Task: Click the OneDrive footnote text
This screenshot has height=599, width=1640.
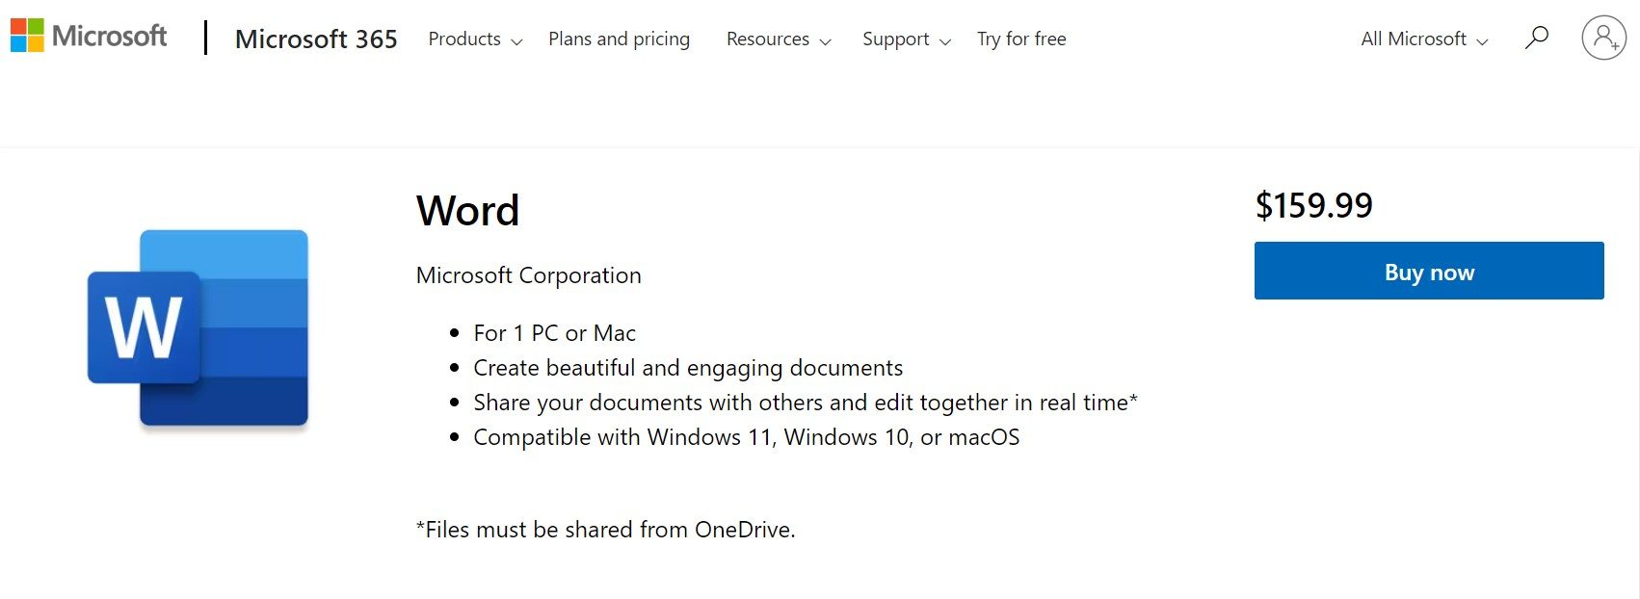Action: coord(605,530)
